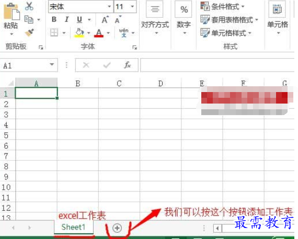Open fill color dropdown arrow
Image resolution: width=298 pixels, height=239 pixels.
89,33
